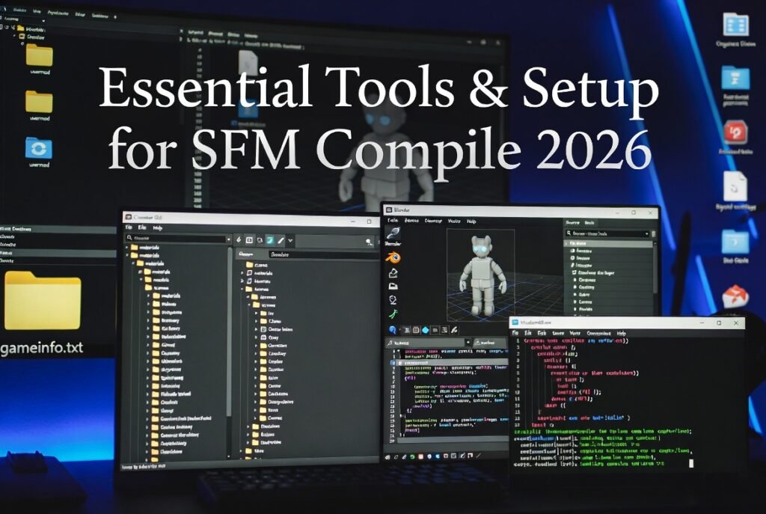
Task: Click the green circular icon in Blender's bottom bar
Action: [x=412, y=456]
